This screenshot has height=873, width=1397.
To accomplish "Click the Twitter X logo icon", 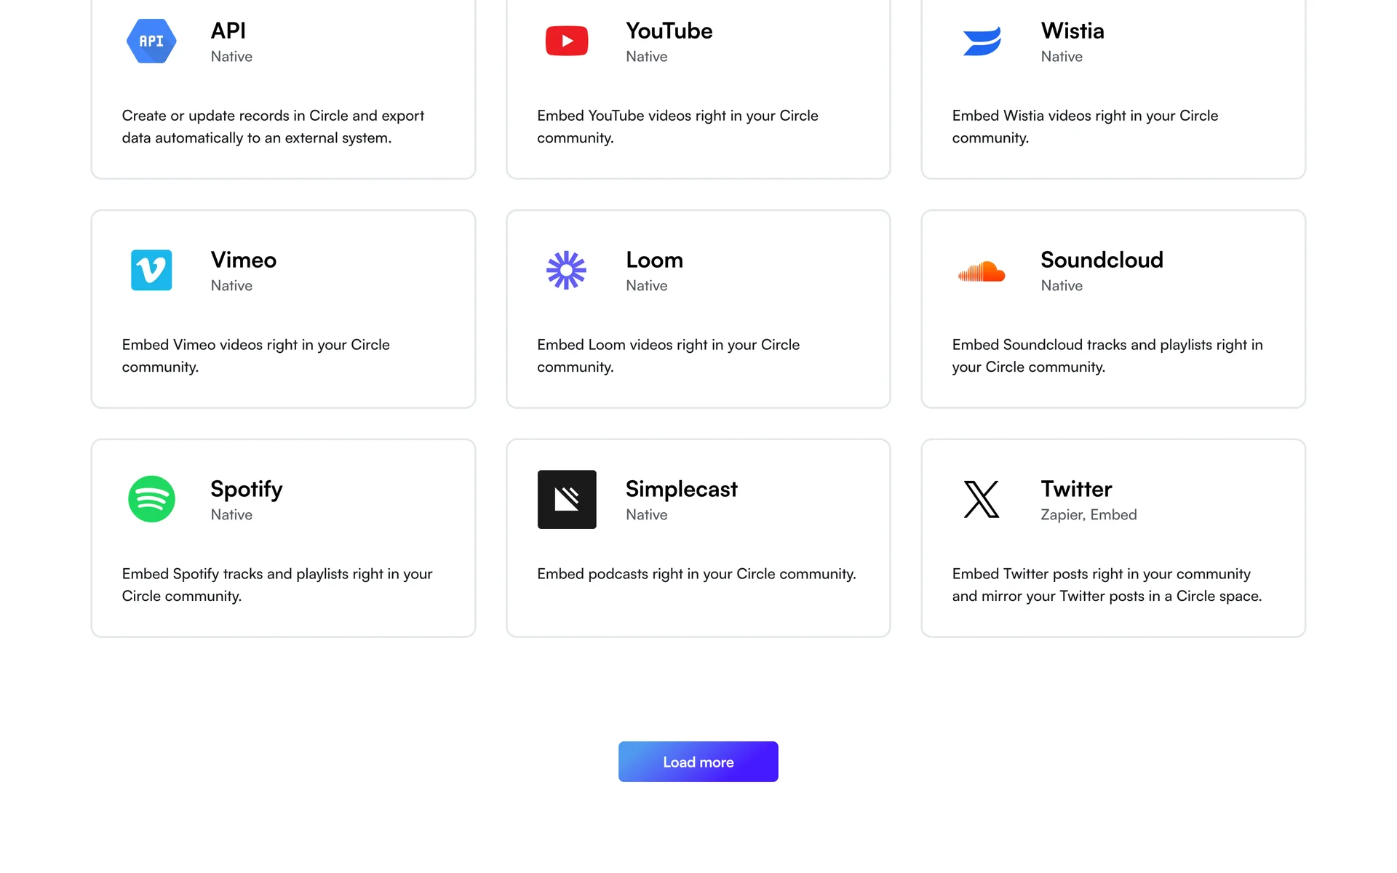I will click(982, 499).
